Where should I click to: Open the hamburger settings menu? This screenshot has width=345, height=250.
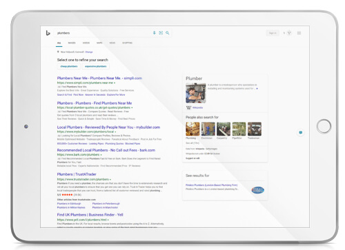[299, 33]
